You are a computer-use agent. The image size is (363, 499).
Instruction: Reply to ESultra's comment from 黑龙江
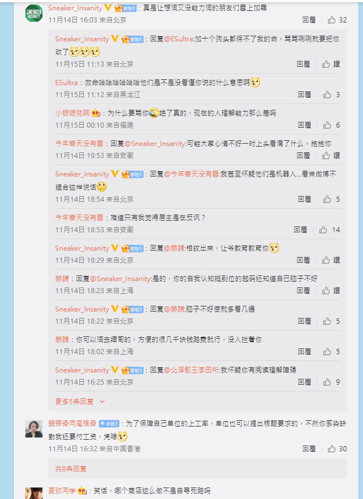[x=304, y=94]
